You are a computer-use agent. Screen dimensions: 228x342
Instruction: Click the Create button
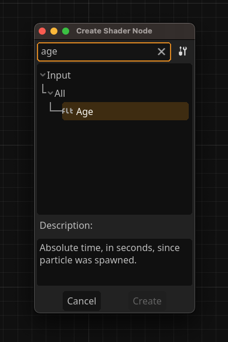[147, 301]
